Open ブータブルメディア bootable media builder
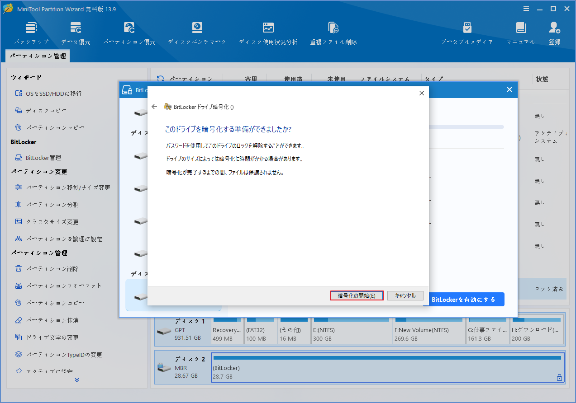Image resolution: width=576 pixels, height=403 pixels. click(x=467, y=33)
